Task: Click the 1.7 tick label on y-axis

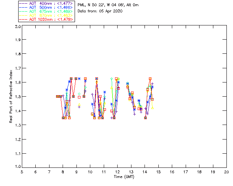Action: pos(17,69)
